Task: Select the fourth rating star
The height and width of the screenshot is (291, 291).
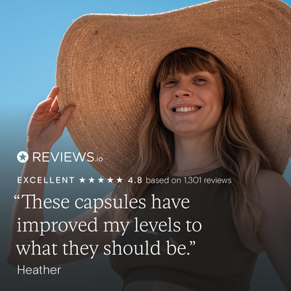Action: (111, 180)
